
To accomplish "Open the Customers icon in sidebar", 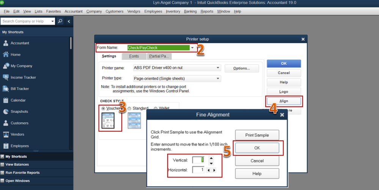I will [6, 123].
